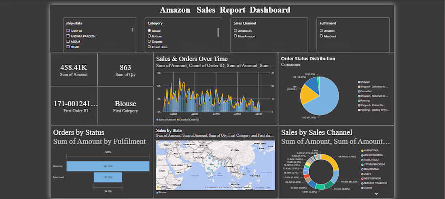
Task: Click the Category slicer header
Action: [x=155, y=23]
